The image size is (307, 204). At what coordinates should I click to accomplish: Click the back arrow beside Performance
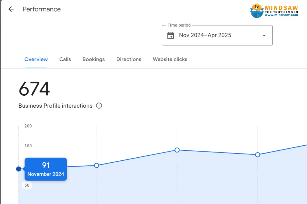pos(11,9)
